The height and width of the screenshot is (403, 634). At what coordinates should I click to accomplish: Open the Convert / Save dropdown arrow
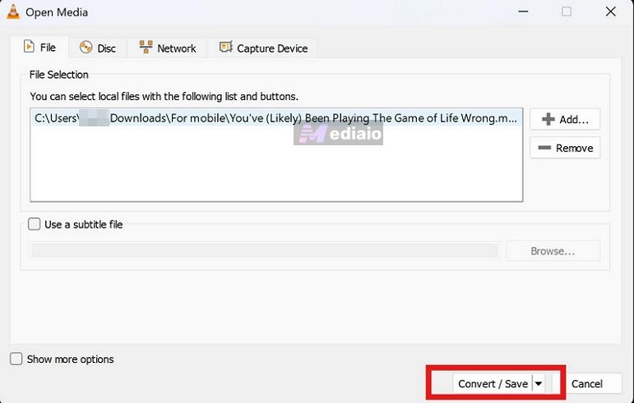(539, 383)
